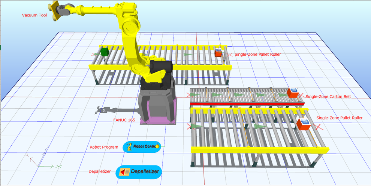The width and height of the screenshot is (371, 186).
Task: Select the orange box on lower pallet roller
Action: (303, 124)
